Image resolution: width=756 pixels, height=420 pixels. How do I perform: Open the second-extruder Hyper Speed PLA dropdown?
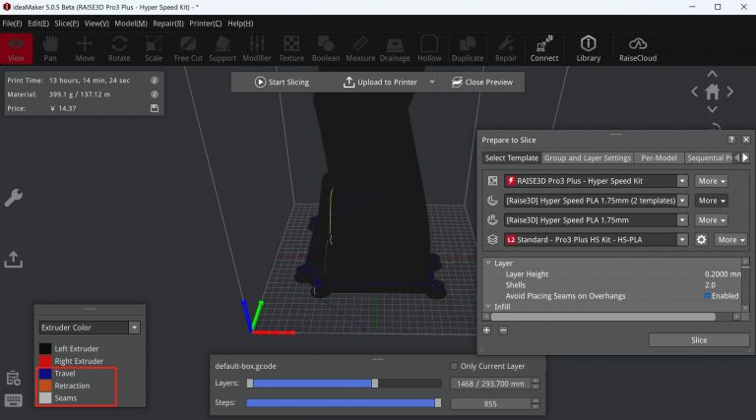click(682, 220)
